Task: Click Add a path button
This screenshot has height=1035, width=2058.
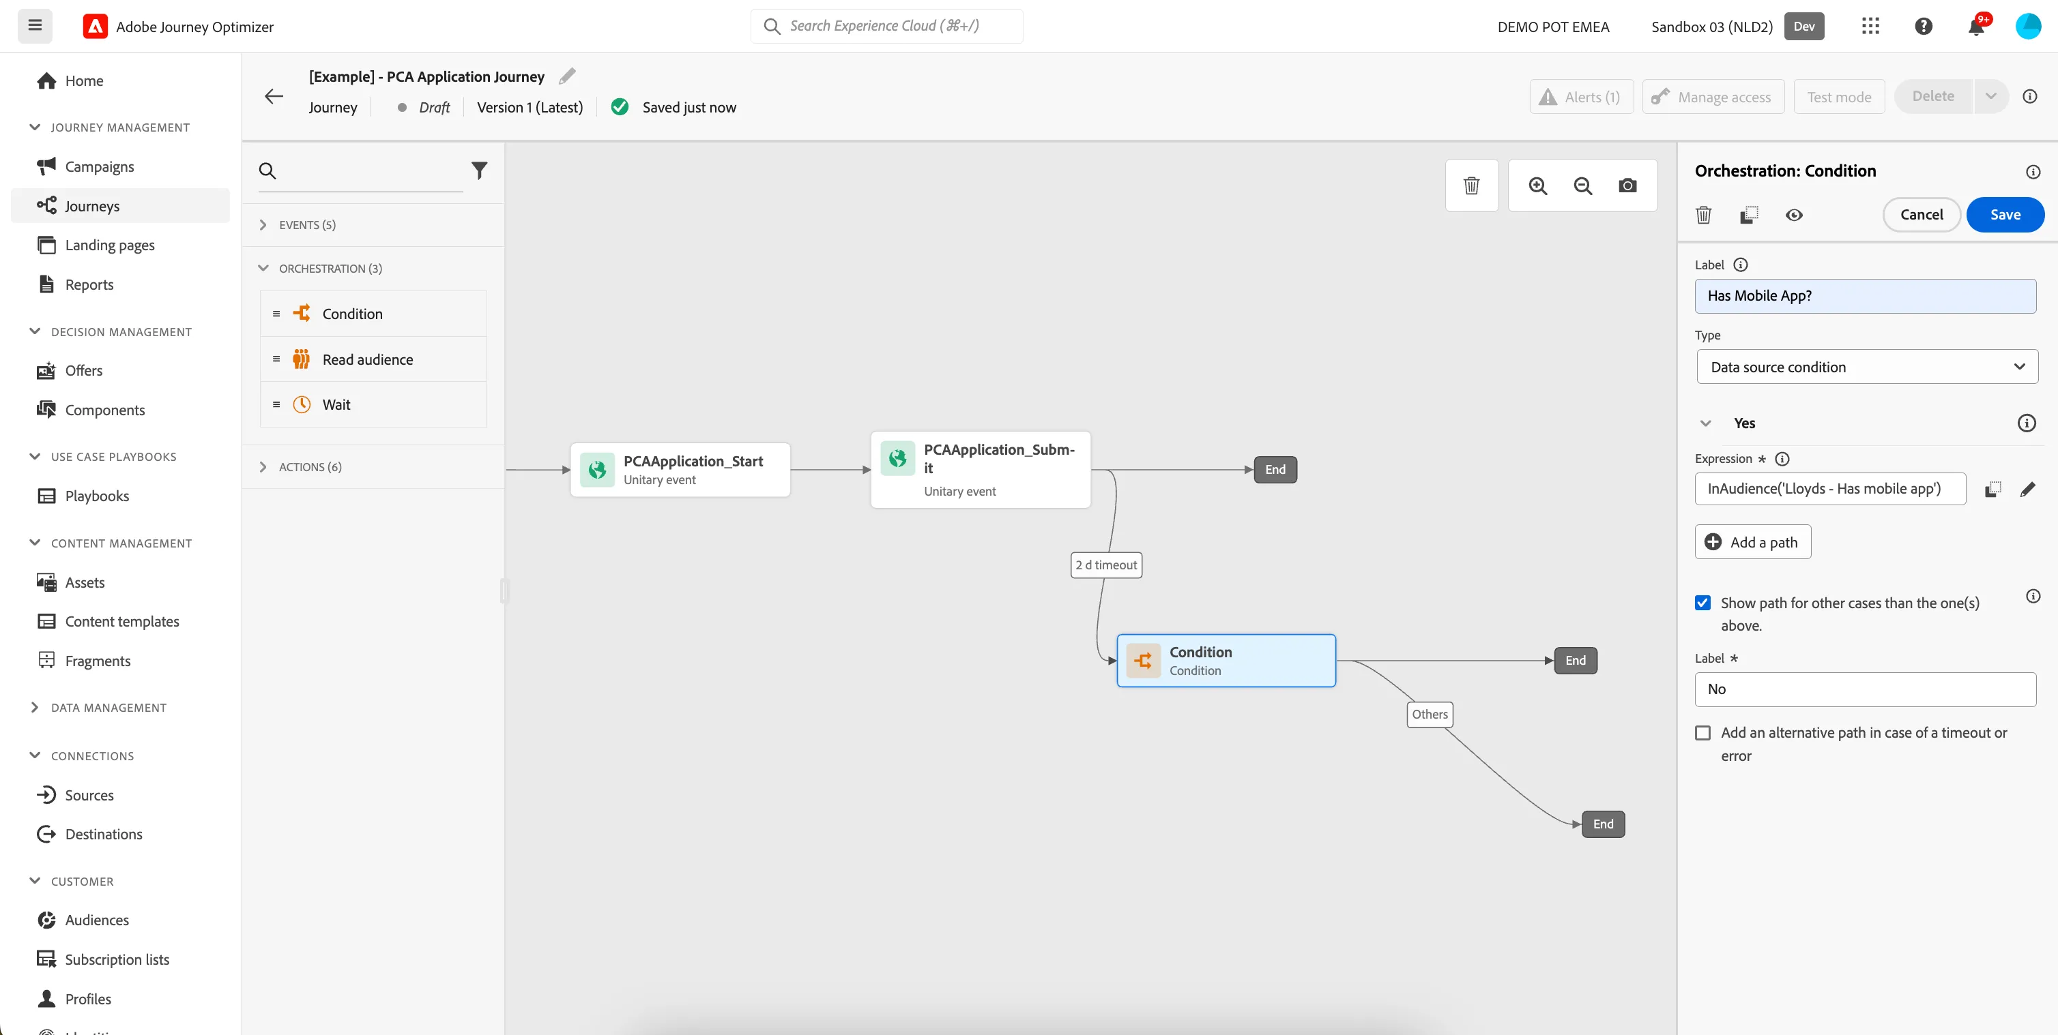Action: (1753, 542)
